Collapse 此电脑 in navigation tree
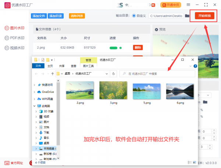 [x=34, y=106]
